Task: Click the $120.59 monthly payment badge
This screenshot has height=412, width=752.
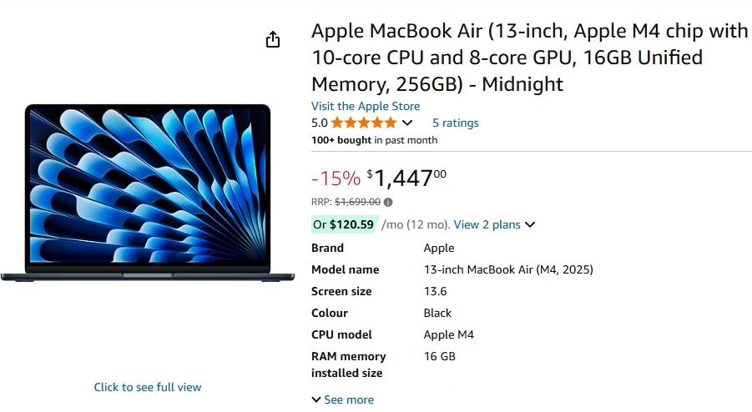Action: tap(343, 224)
